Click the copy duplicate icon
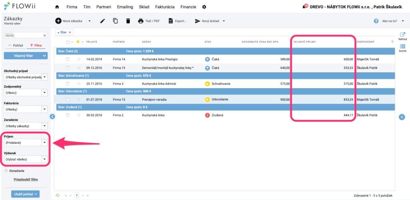 (x=115, y=21)
